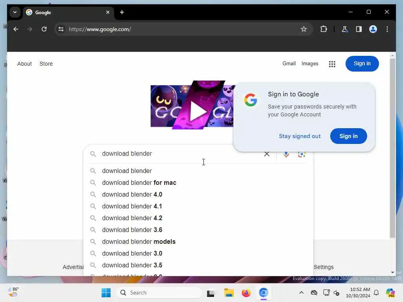The height and width of the screenshot is (302, 403).
Task: Open the Windows Start menu
Action: coord(106,293)
